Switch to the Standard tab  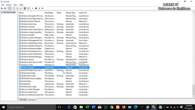pos(32,100)
